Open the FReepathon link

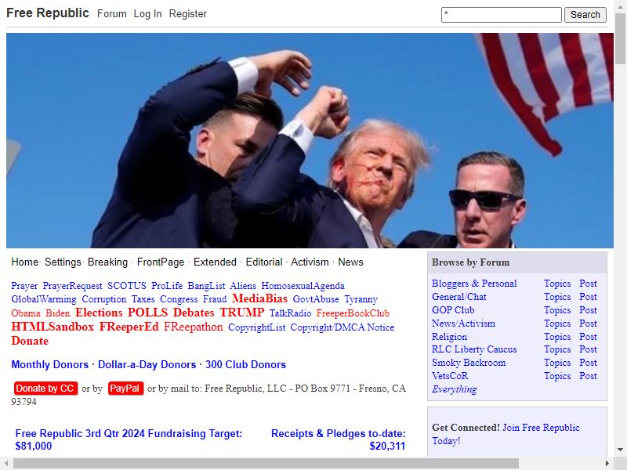pyautogui.click(x=193, y=327)
